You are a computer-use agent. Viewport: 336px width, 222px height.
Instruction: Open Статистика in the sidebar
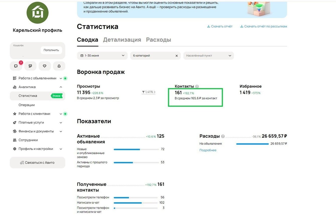38,96
